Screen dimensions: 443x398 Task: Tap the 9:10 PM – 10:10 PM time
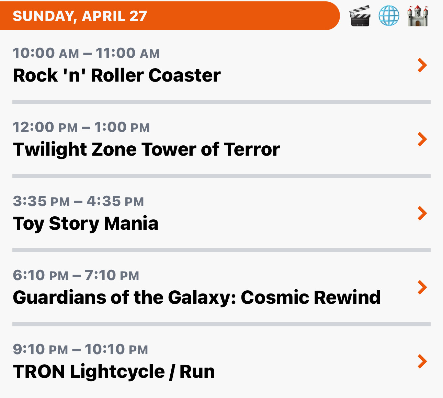point(80,349)
